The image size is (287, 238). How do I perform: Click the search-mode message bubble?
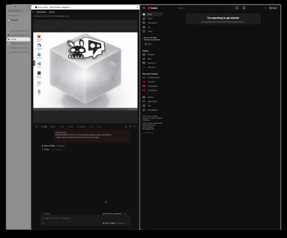[92, 136]
